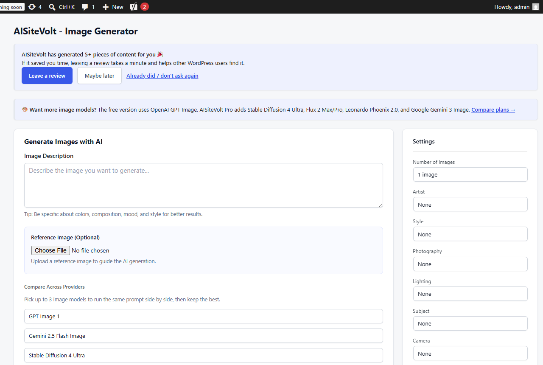Expand the Style dropdown in Settings

470,234
